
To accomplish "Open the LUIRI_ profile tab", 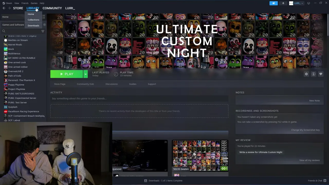I will 70,8.
